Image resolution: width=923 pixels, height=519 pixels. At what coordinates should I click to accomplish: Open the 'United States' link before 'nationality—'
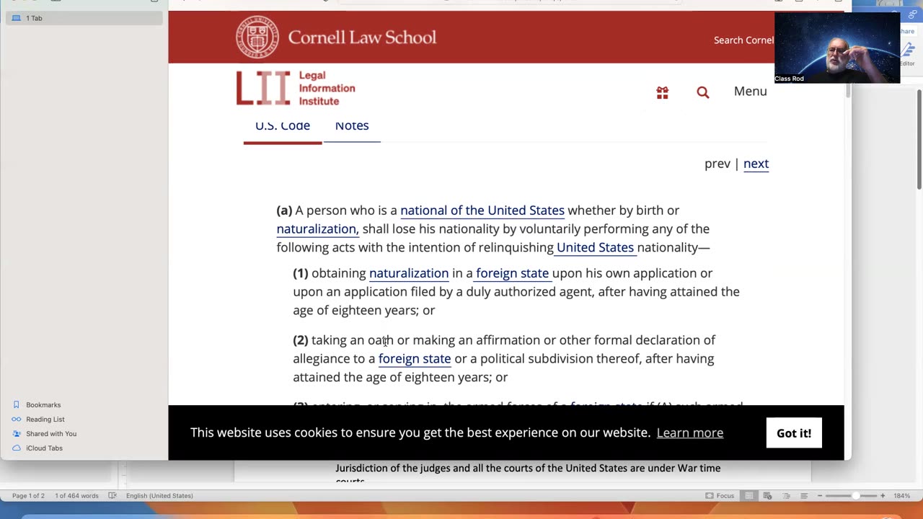pyautogui.click(x=595, y=248)
